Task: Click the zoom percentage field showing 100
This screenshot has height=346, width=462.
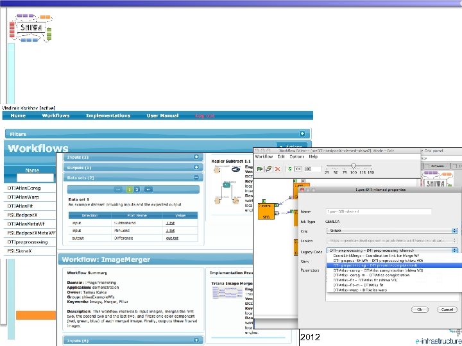Action: [312, 169]
